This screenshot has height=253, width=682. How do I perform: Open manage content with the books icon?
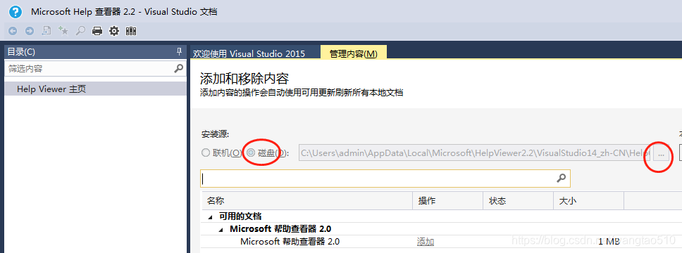point(131,31)
